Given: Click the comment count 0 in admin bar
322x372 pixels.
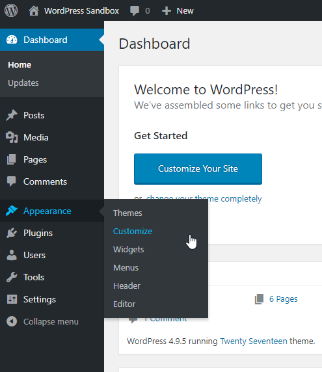Looking at the screenshot, I should (148, 11).
